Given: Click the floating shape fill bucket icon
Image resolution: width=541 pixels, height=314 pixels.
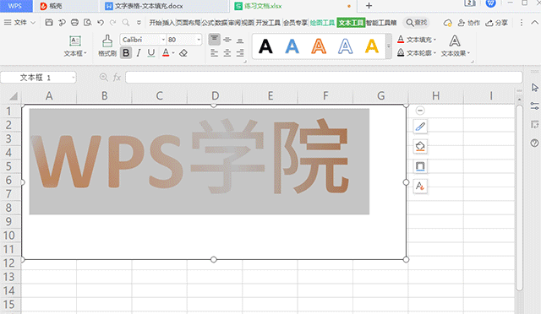Looking at the screenshot, I should (x=420, y=146).
